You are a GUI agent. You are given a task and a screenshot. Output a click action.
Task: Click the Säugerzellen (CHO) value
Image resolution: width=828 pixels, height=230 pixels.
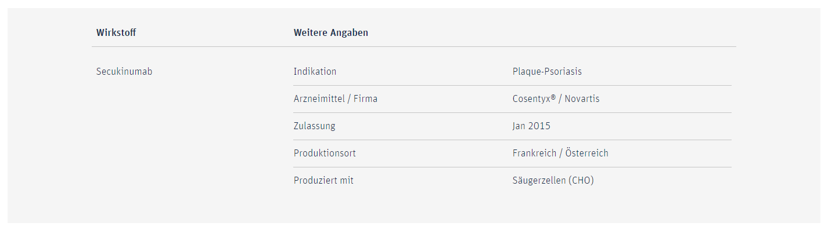(553, 181)
